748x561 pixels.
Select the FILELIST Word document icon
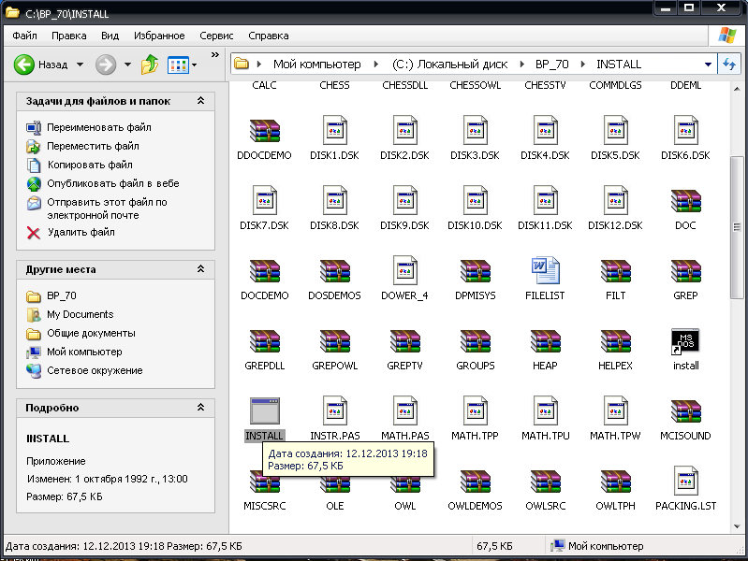point(545,271)
